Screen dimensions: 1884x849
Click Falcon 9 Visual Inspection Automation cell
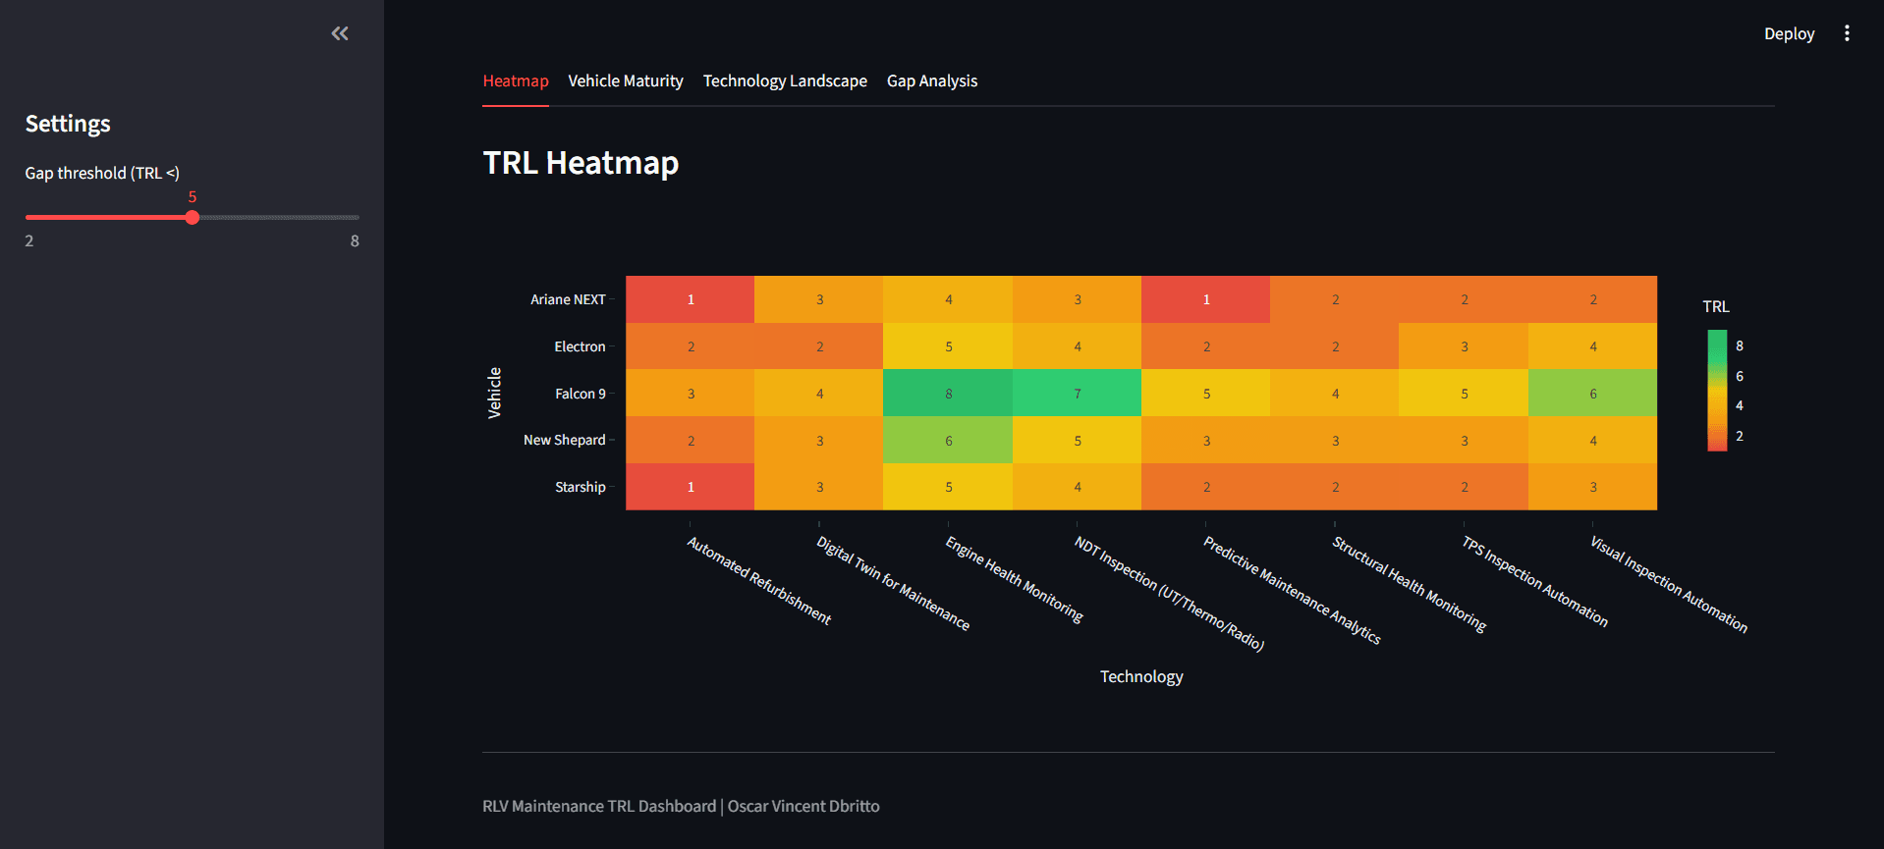pyautogui.click(x=1592, y=393)
